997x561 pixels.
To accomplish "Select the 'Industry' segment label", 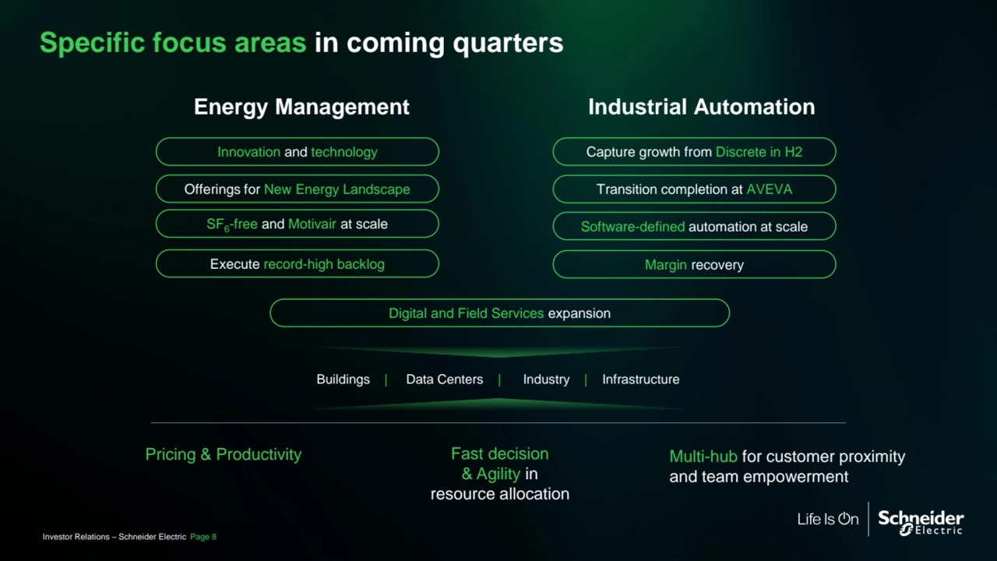I will click(546, 379).
